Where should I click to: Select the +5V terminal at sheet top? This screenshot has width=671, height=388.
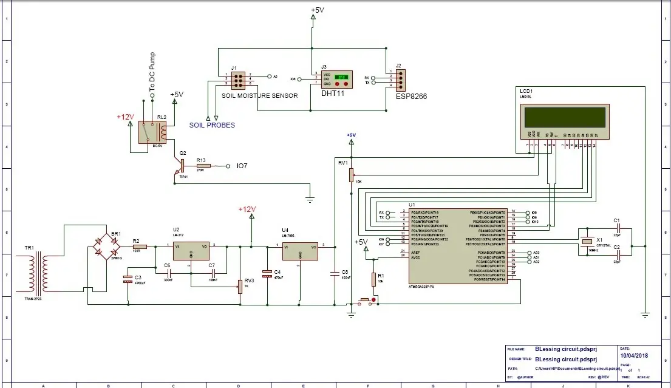313,17
